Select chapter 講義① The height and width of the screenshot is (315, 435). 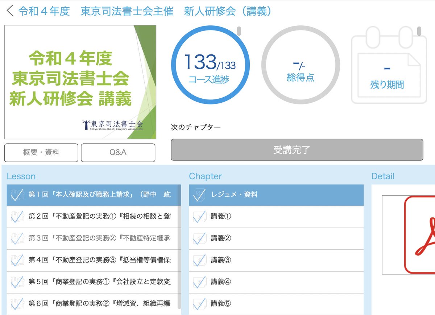tap(276, 217)
